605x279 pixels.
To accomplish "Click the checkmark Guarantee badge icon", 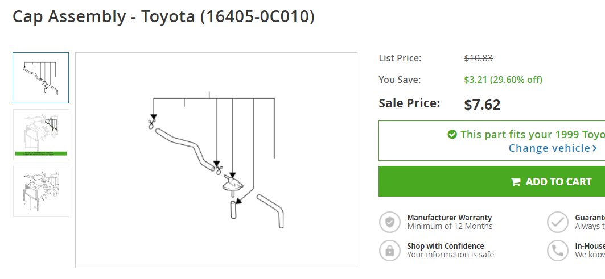I will click(x=558, y=222).
